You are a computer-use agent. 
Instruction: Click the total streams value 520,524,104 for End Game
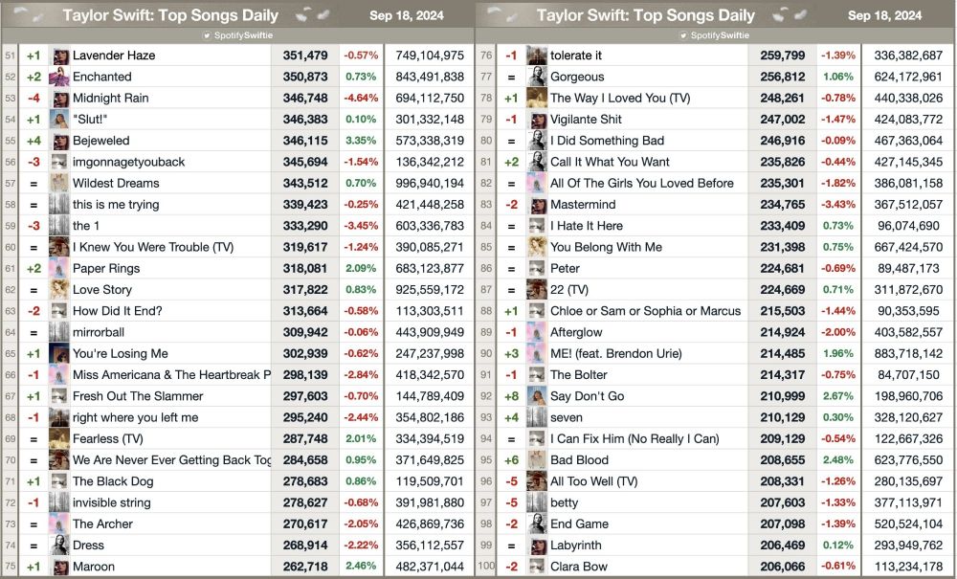pyautogui.click(x=908, y=524)
